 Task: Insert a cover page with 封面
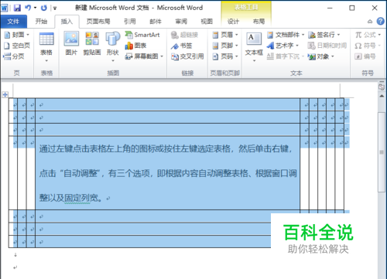click(17, 35)
